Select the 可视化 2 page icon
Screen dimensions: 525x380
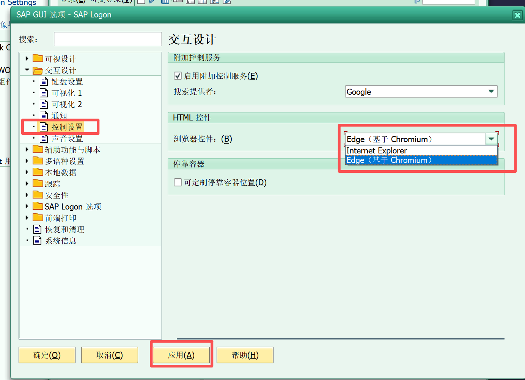[44, 104]
